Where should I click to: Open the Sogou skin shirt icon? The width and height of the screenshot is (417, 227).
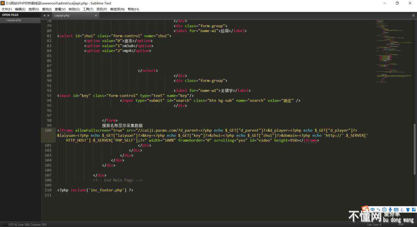click(408, 210)
